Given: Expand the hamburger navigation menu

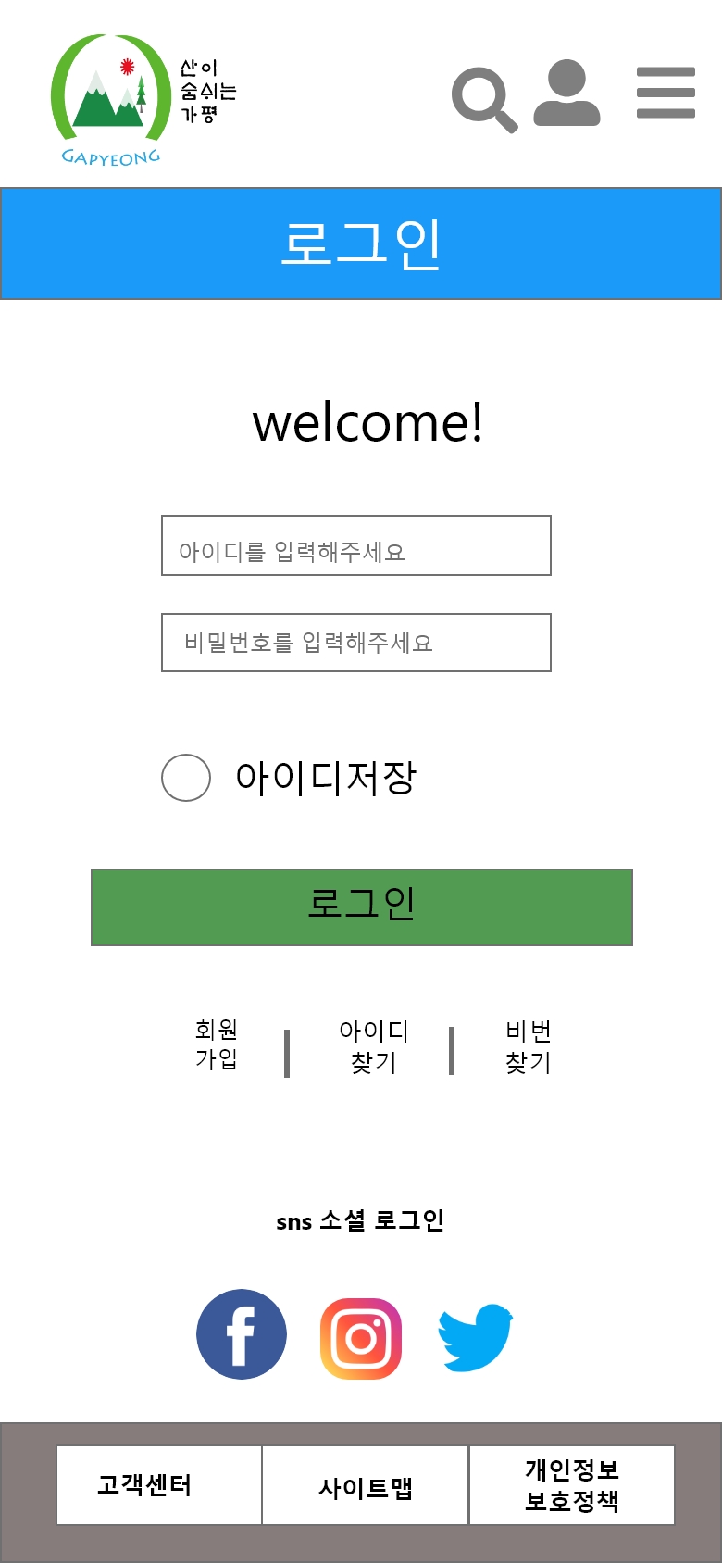Looking at the screenshot, I should coord(665,94).
